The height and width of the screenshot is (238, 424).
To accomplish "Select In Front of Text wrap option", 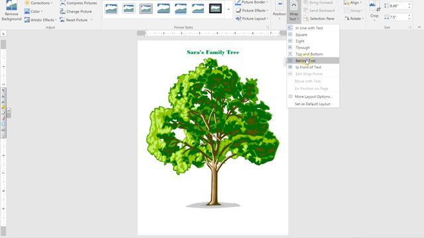I will [x=313, y=67].
